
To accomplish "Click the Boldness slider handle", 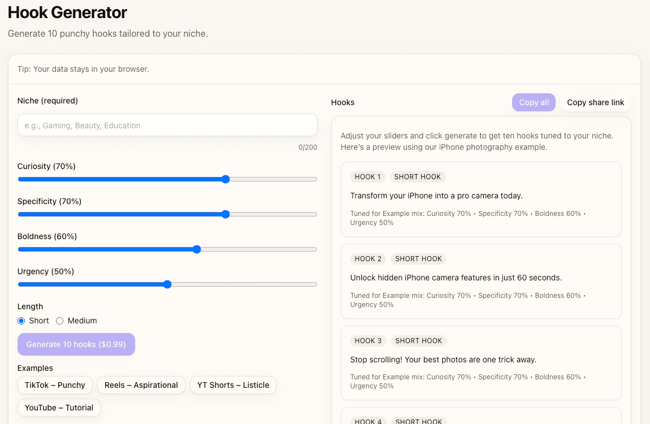I will tap(196, 249).
